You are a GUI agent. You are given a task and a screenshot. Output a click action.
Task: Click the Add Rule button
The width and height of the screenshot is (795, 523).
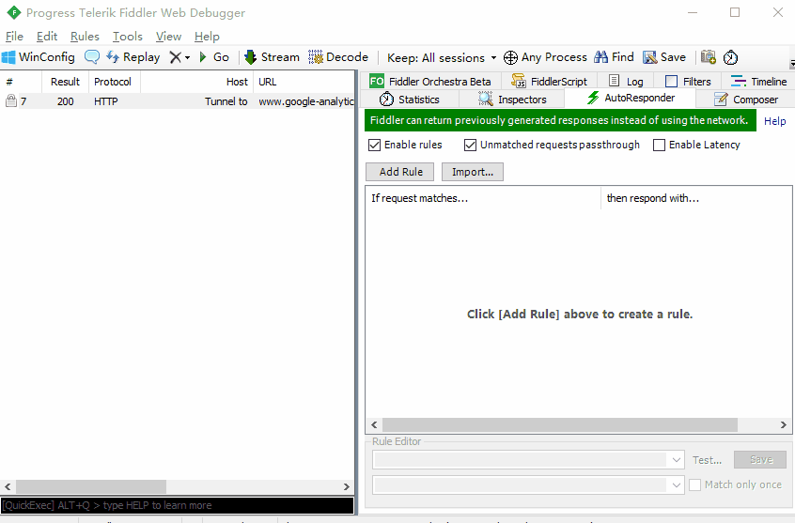[400, 172]
